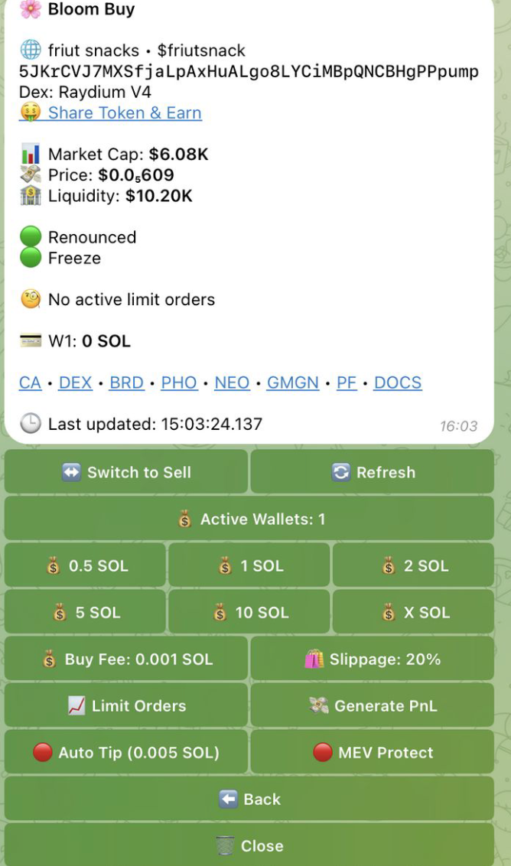Choose the 2 SOL buy button
This screenshot has width=511, height=866.
pyautogui.click(x=413, y=566)
